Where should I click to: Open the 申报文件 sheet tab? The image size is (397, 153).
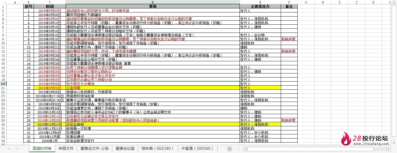[x=66, y=149]
